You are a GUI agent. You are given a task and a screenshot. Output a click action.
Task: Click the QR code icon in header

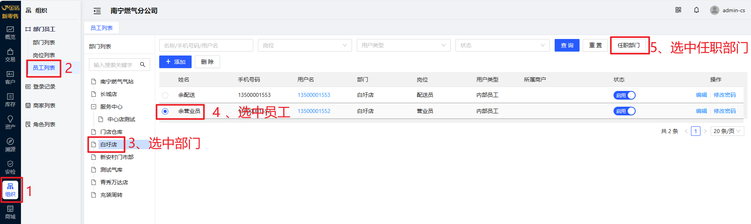678,10
